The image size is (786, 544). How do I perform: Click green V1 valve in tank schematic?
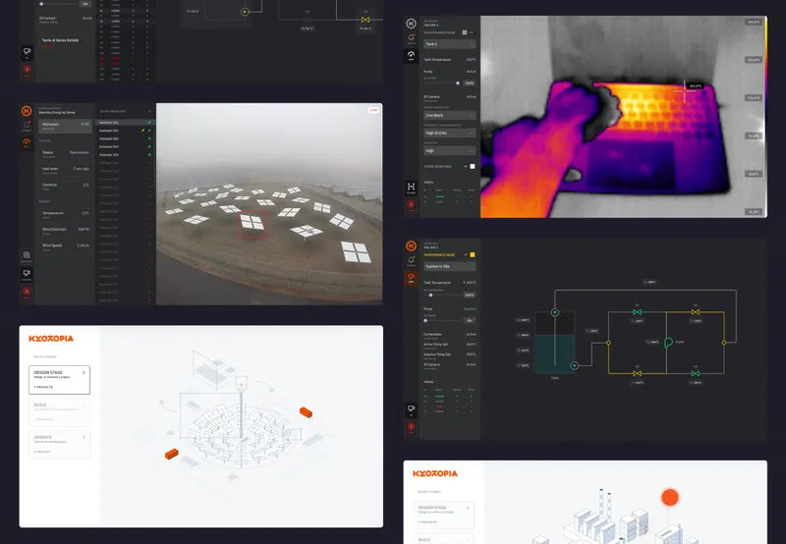point(637,312)
